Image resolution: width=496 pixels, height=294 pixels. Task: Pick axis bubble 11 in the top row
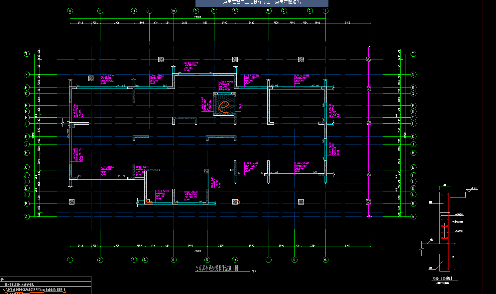click(x=149, y=11)
